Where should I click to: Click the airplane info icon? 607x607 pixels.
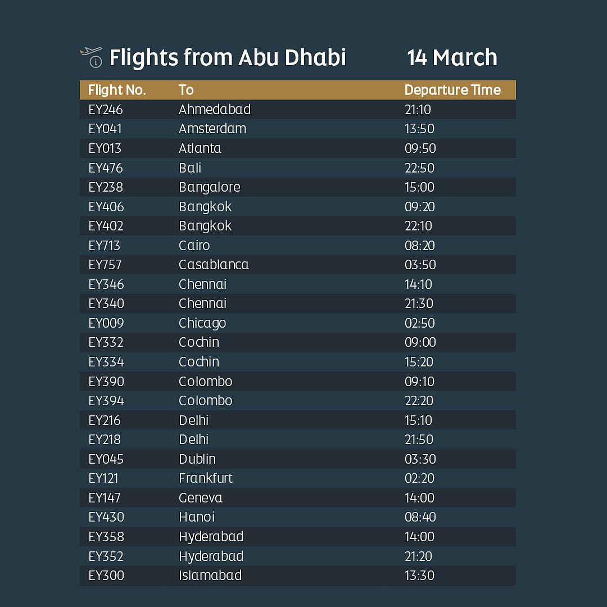[91, 57]
